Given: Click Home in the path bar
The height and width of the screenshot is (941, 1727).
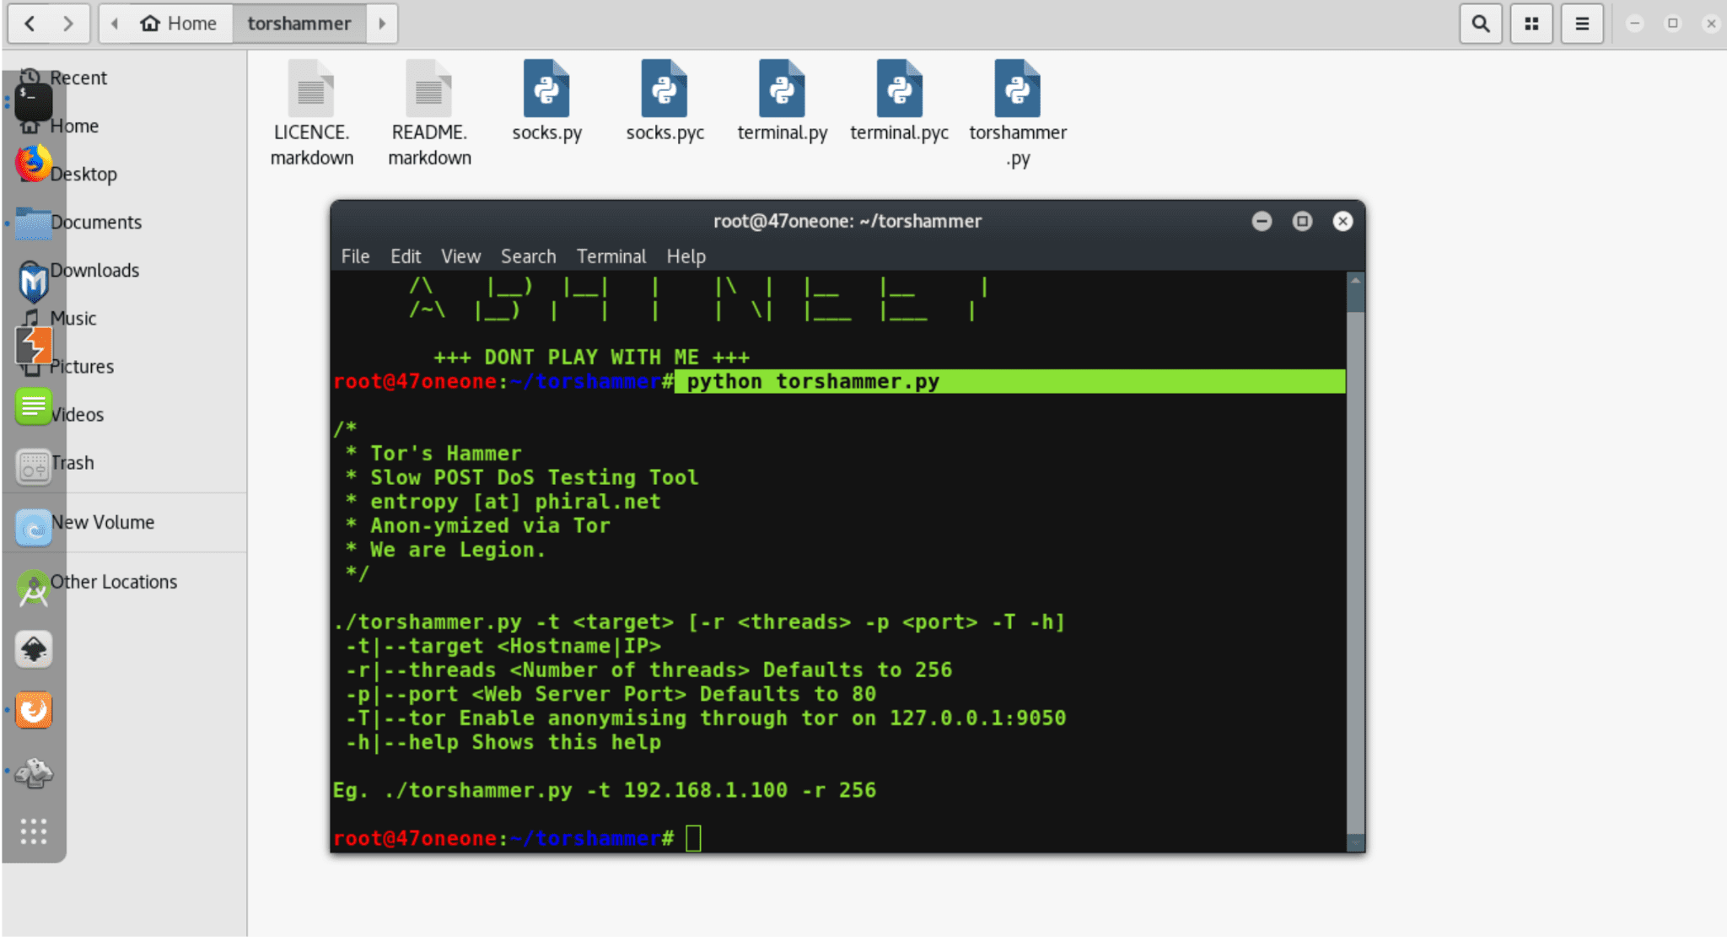Looking at the screenshot, I should click(x=179, y=23).
